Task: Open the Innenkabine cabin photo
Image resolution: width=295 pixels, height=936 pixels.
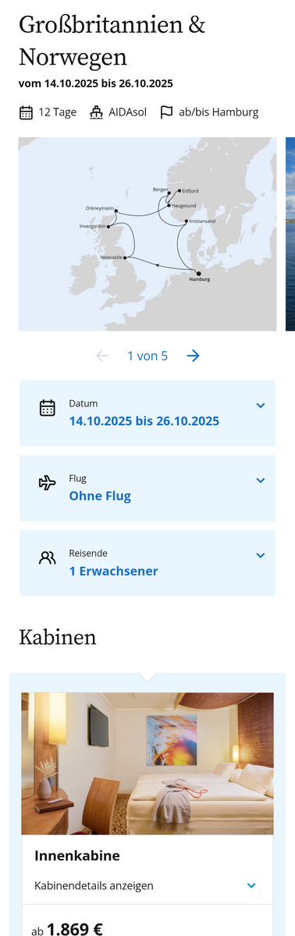Action: point(147,764)
